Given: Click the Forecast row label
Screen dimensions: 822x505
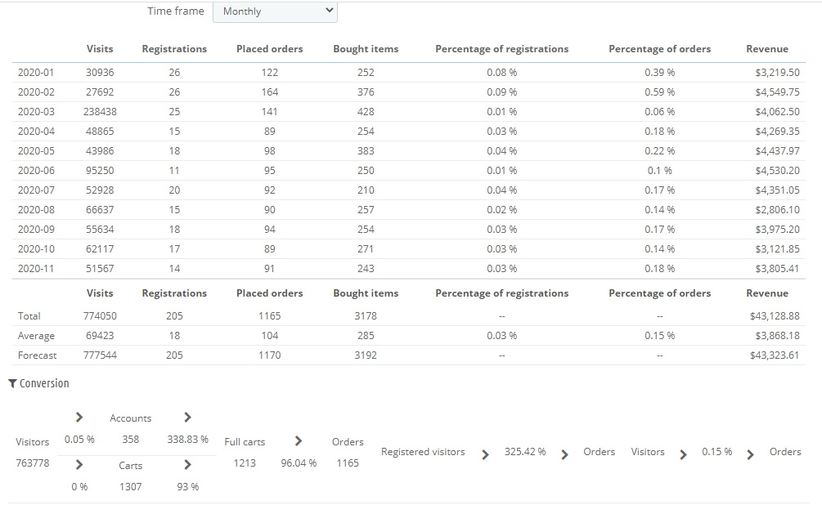Looking at the screenshot, I should [x=38, y=355].
